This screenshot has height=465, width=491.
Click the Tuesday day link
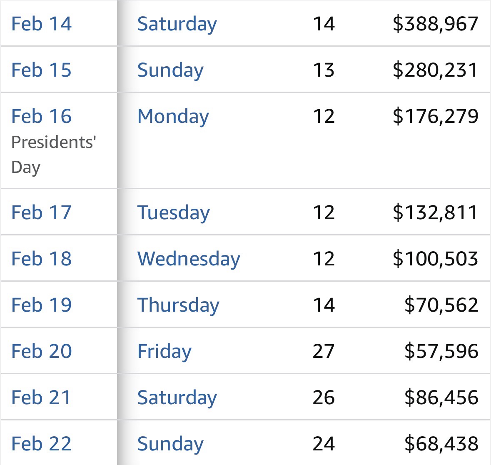173,212
